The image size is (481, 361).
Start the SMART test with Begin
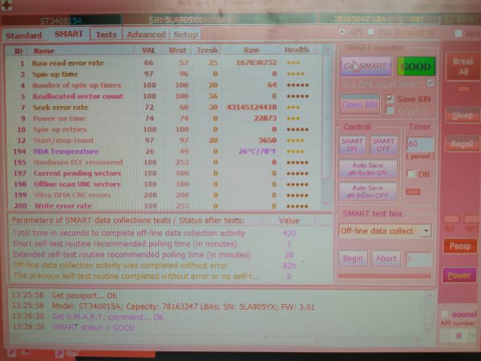pos(353,258)
